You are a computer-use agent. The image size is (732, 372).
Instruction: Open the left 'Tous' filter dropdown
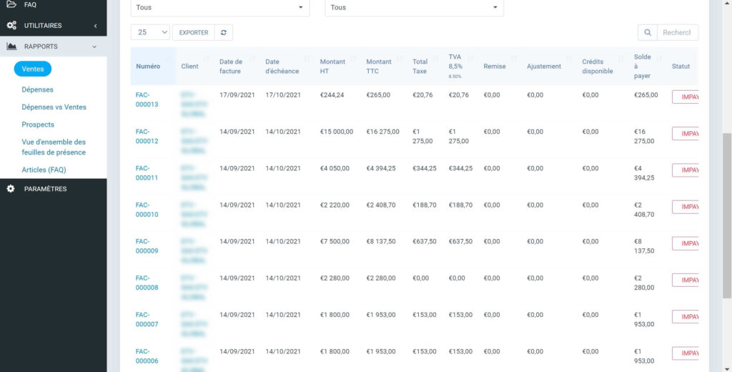point(220,7)
